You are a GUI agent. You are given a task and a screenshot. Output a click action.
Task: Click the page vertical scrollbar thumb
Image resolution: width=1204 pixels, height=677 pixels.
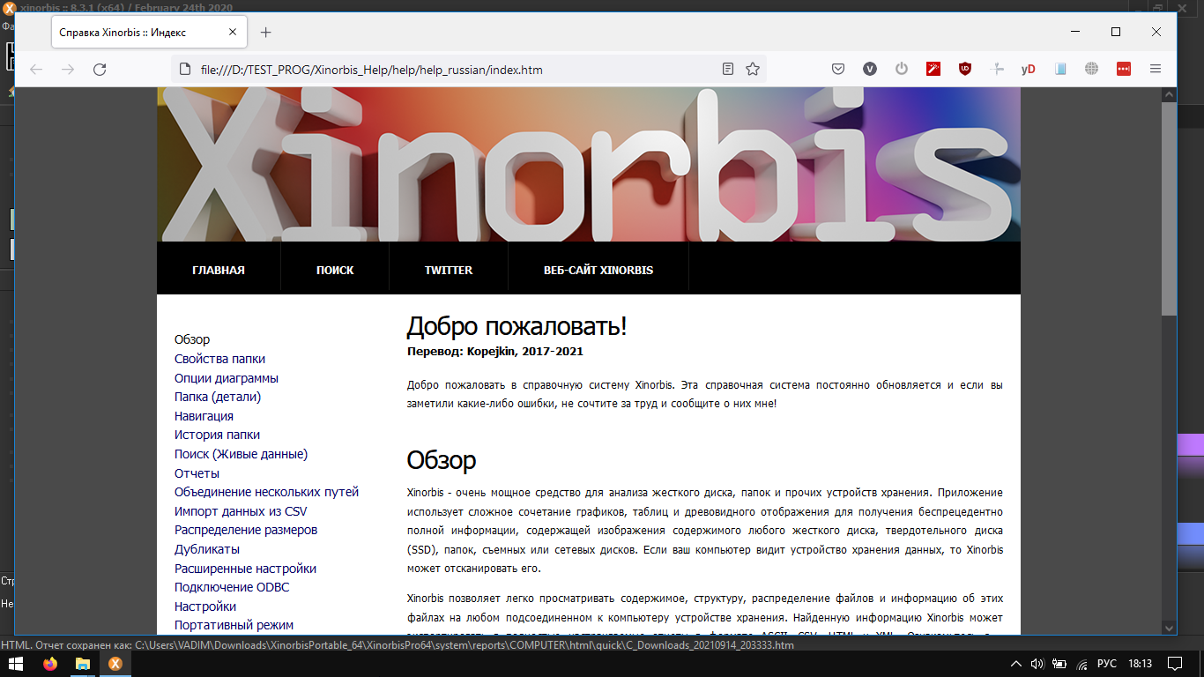[1169, 209]
